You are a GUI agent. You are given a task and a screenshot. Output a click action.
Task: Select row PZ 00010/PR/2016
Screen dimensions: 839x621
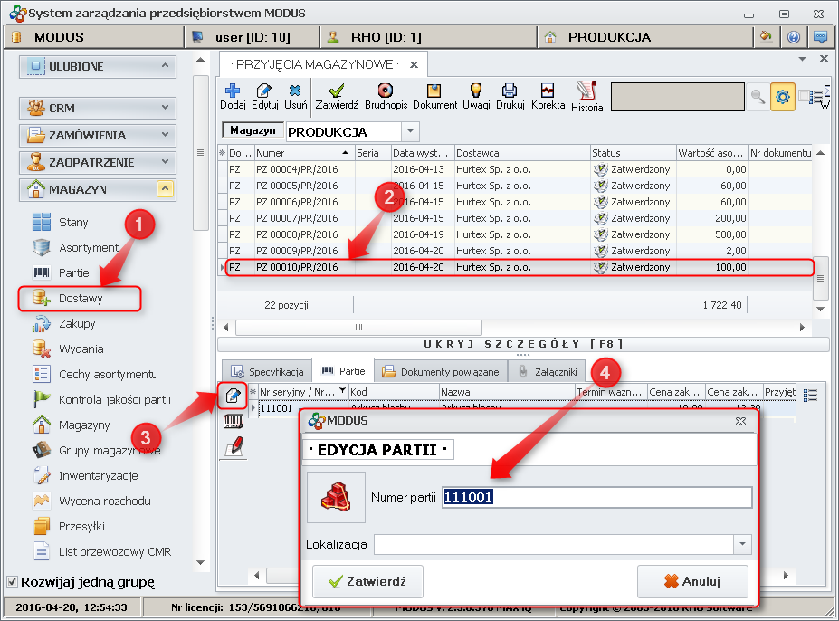[519, 267]
